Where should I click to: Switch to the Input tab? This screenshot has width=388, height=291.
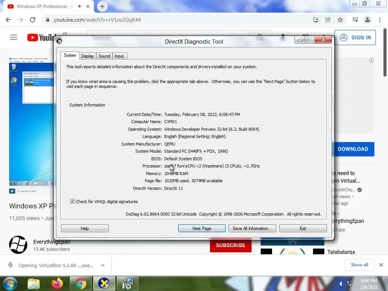[119, 56]
